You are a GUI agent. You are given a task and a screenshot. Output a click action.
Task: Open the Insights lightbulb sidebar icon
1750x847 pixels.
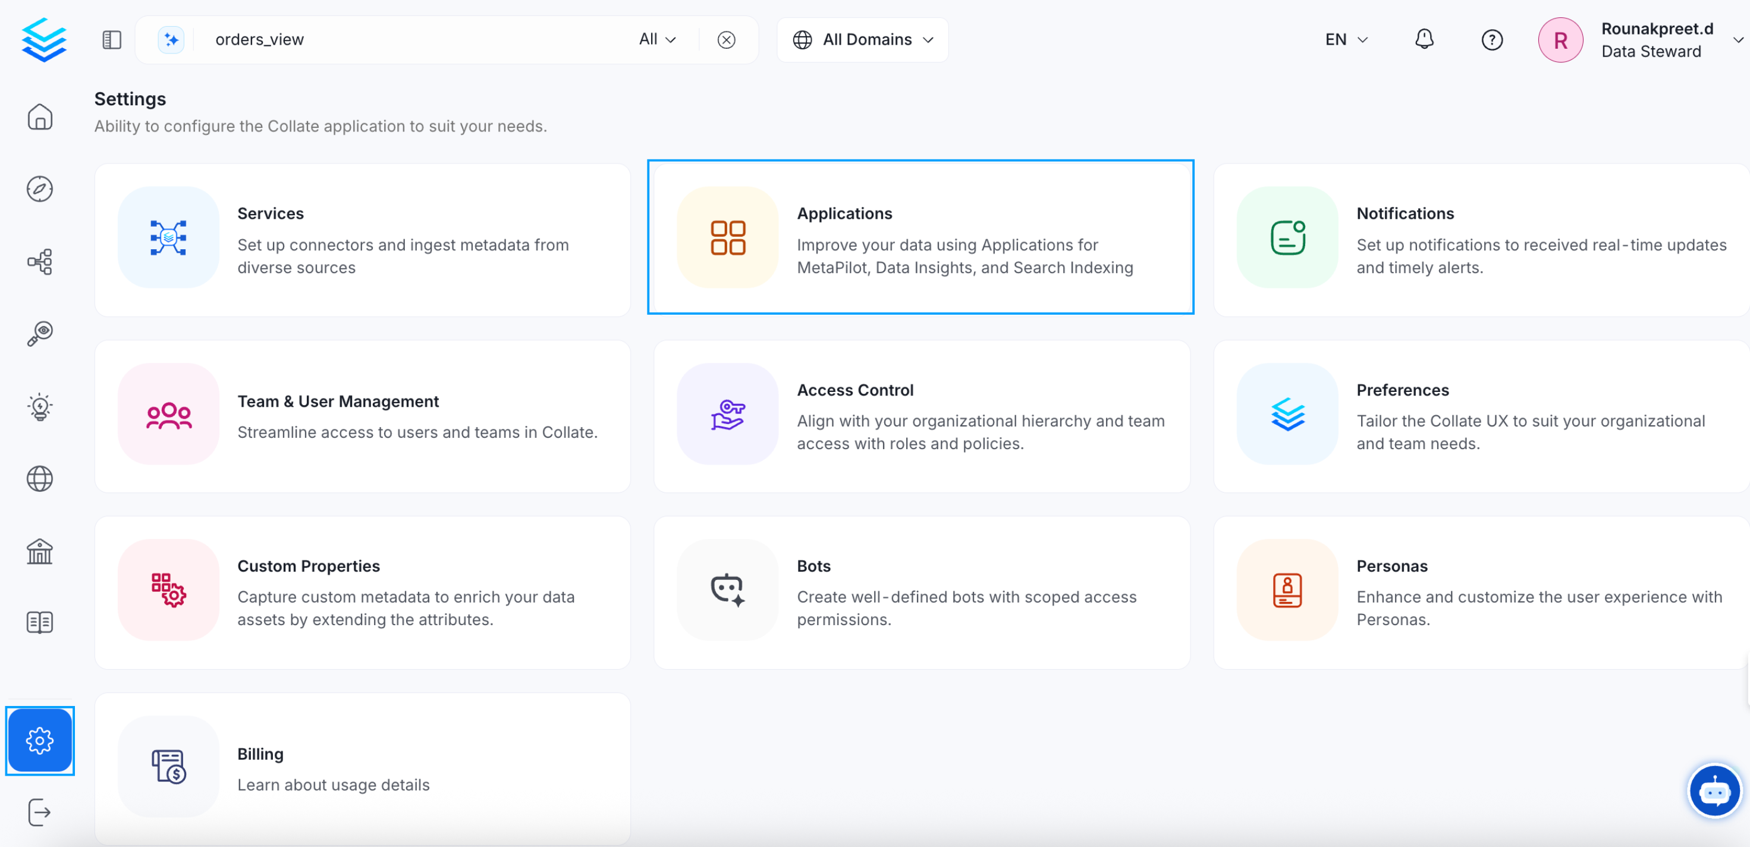[39, 406]
